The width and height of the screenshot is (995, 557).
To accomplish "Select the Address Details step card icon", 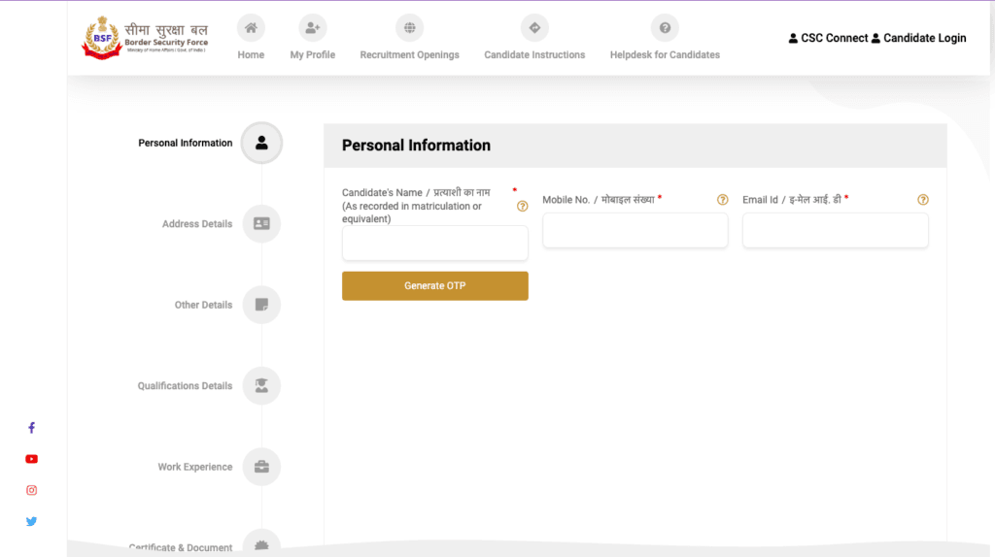I will pyautogui.click(x=261, y=224).
